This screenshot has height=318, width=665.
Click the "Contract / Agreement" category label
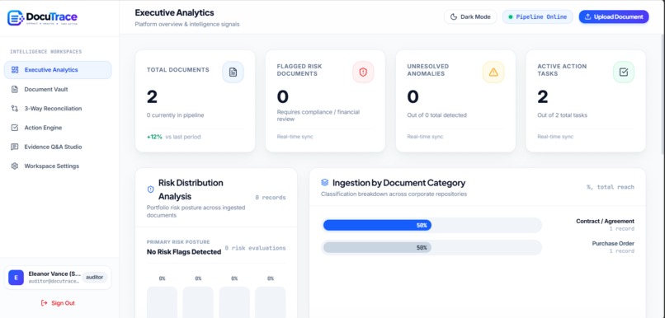(x=606, y=221)
